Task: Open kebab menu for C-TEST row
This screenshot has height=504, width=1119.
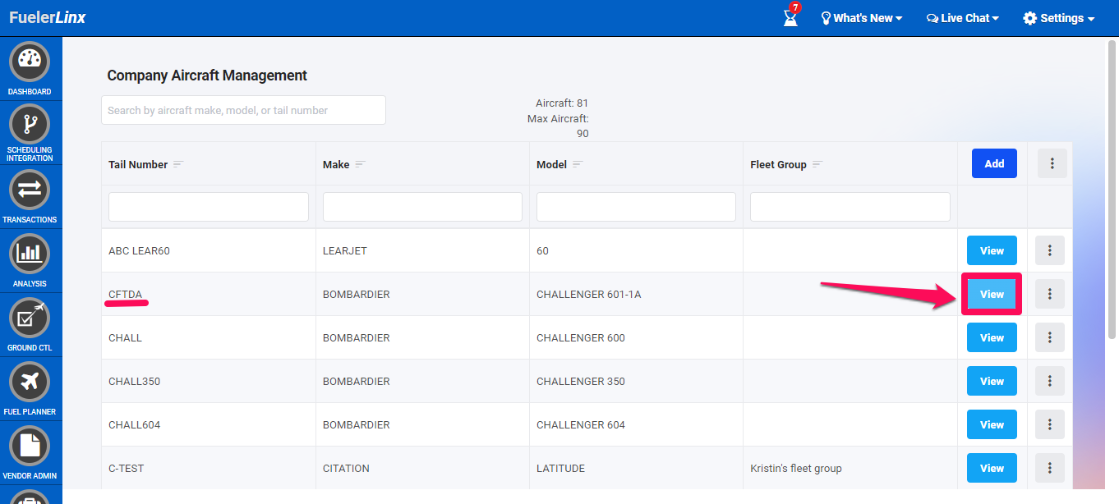Action: tap(1050, 468)
